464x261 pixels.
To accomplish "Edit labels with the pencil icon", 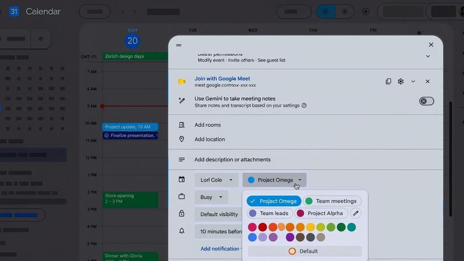I will pos(356,213).
